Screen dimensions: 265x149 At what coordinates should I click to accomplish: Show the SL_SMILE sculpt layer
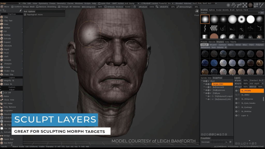pyautogui.click(x=236, y=95)
